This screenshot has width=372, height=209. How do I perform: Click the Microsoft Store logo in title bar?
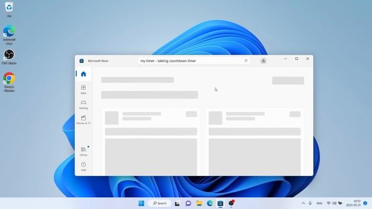81,61
